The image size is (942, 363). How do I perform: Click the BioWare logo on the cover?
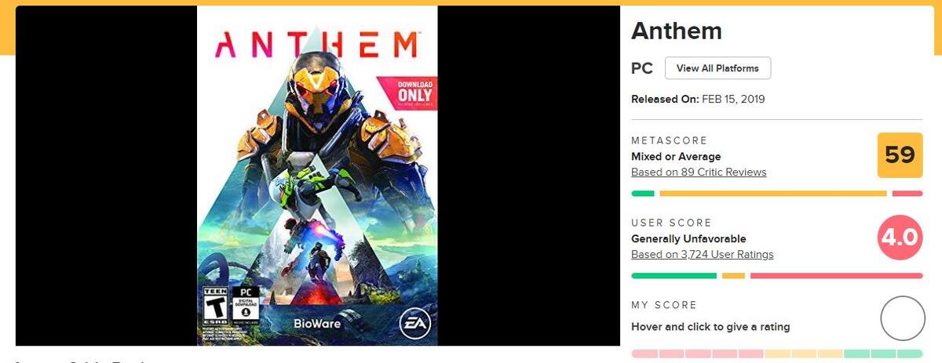pos(316,323)
